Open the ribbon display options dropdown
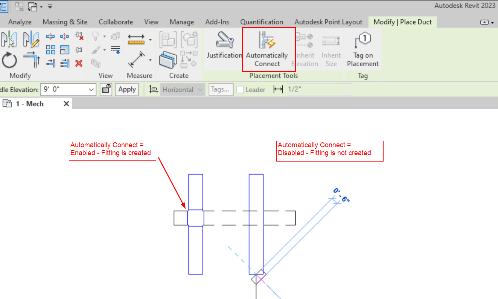 [x=487, y=23]
